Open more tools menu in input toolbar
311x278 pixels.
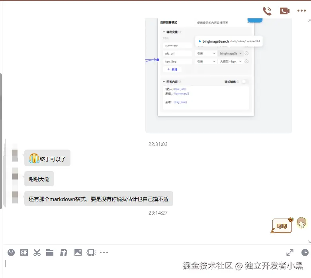point(104,252)
